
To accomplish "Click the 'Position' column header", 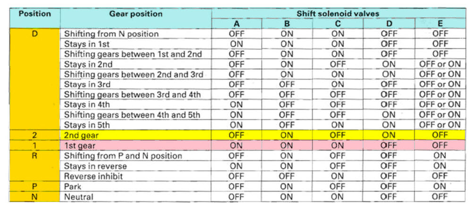I will 34,14.
